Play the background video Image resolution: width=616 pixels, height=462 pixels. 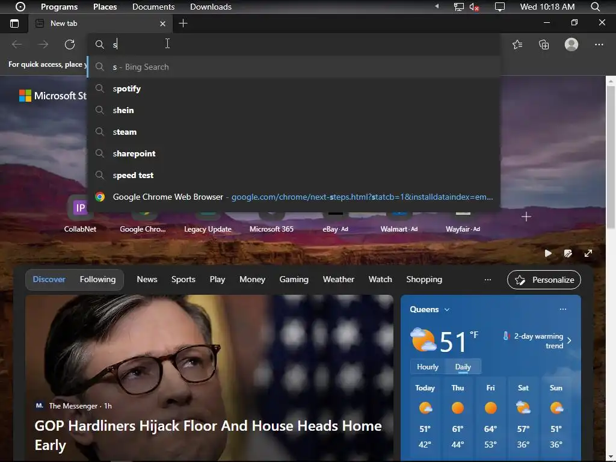(548, 253)
